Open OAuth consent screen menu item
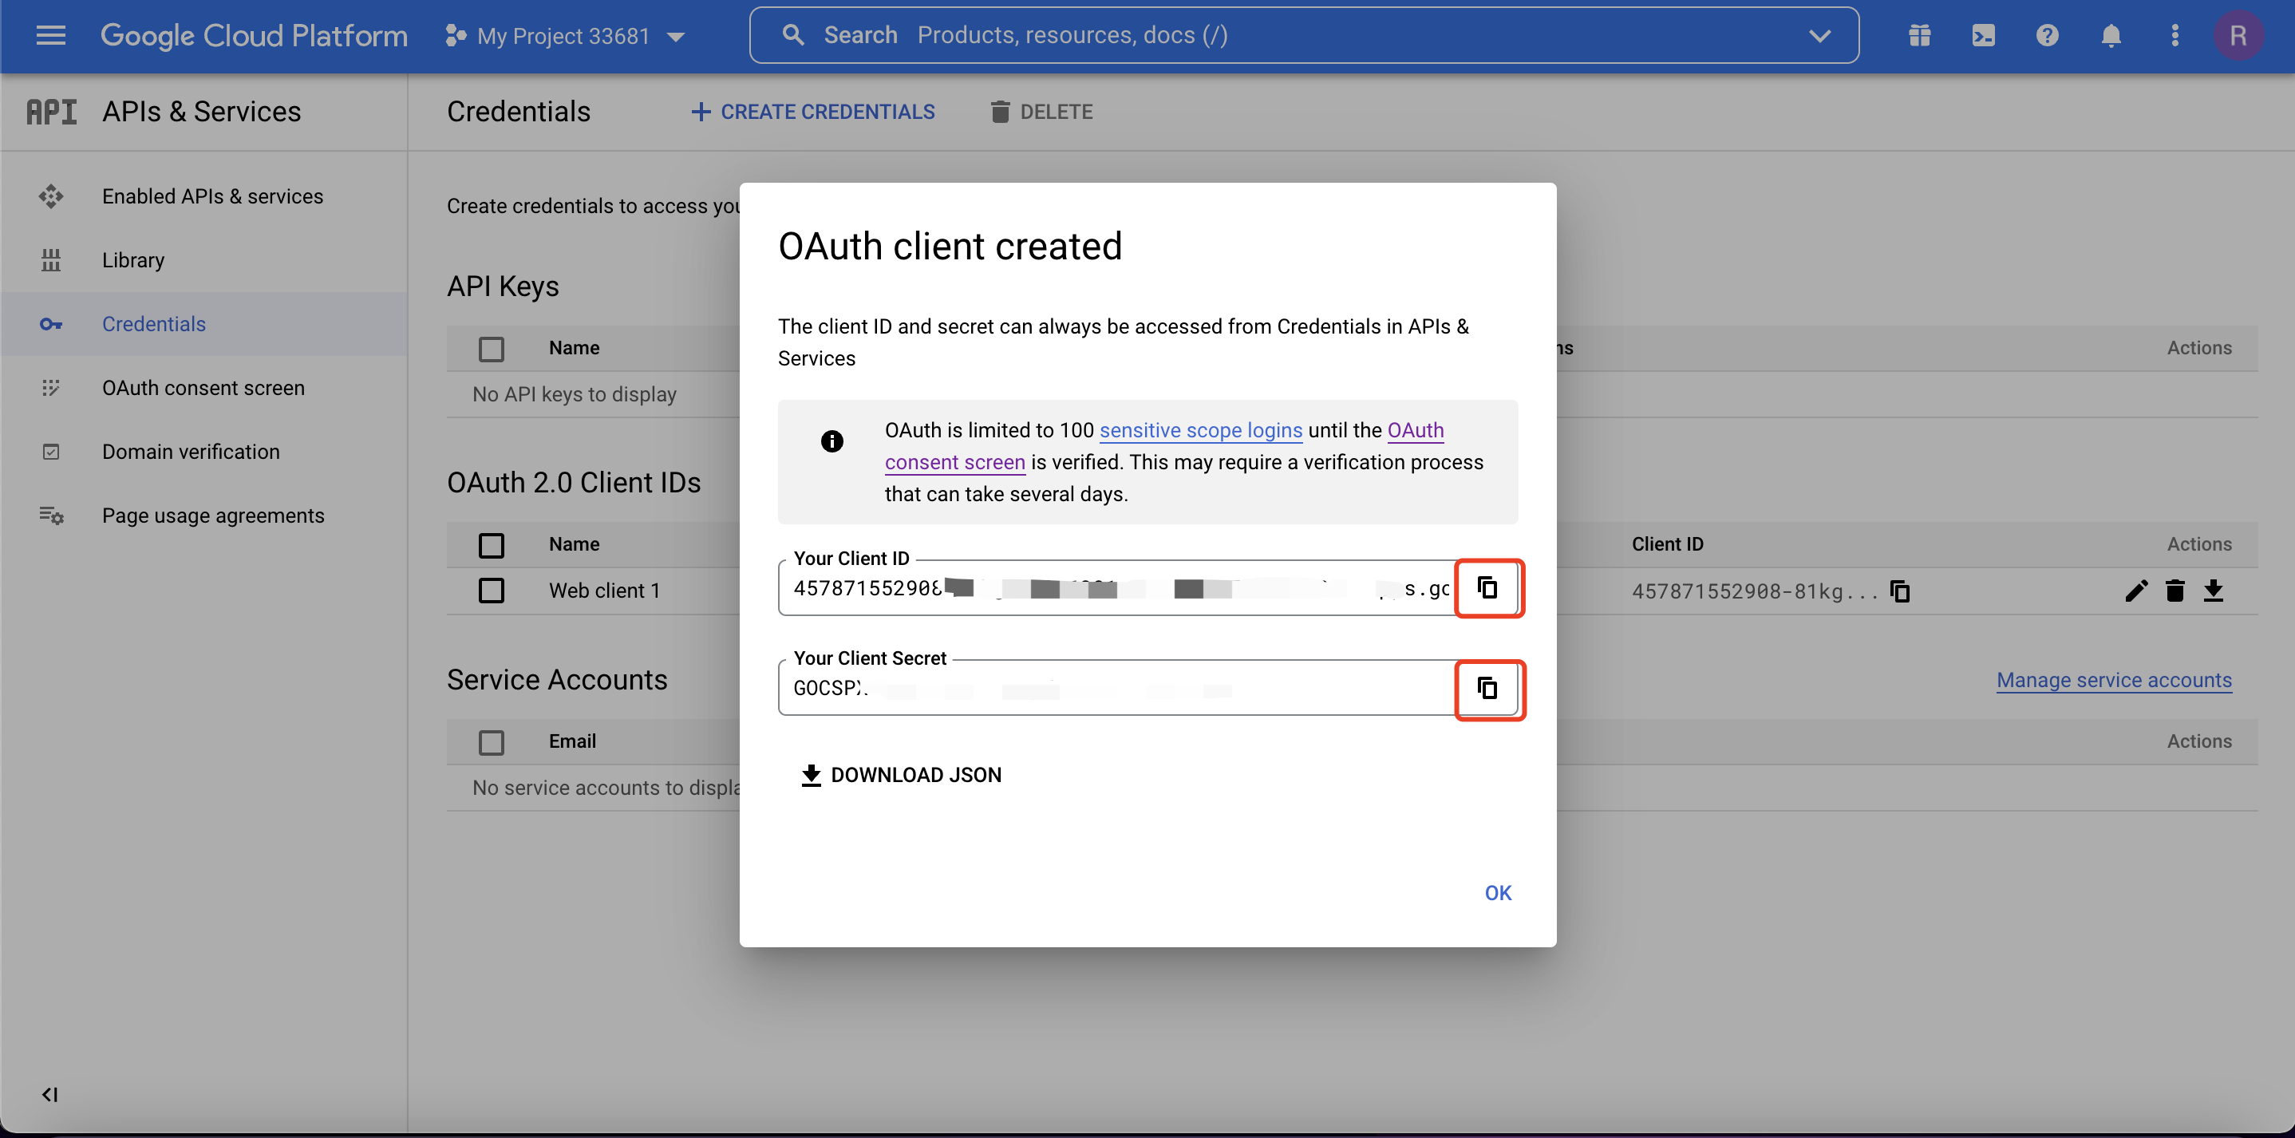 point(203,388)
